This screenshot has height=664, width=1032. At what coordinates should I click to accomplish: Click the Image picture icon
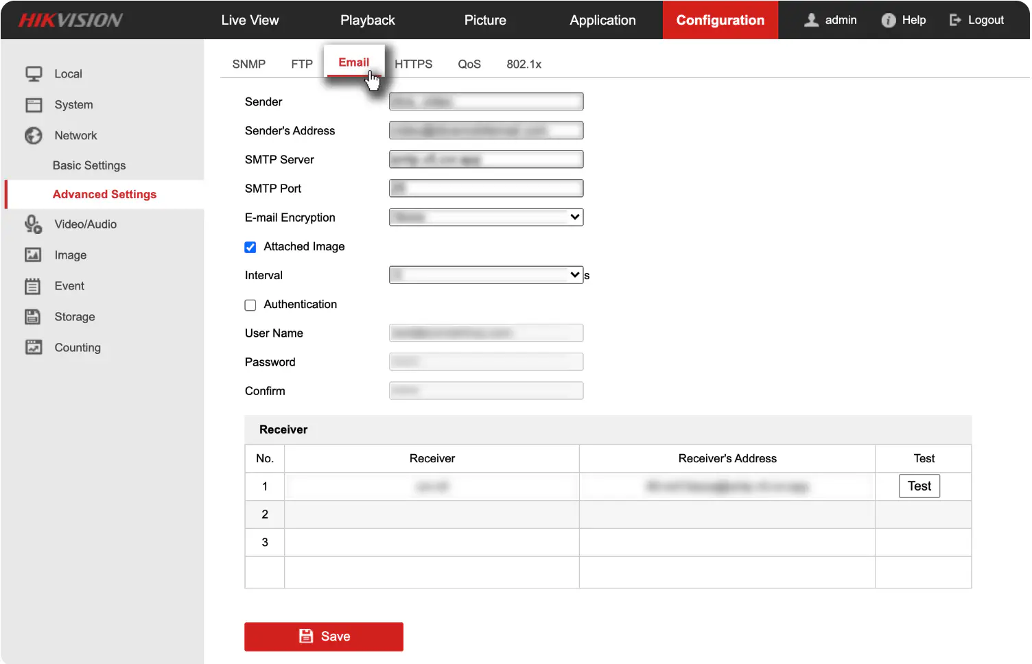[33, 255]
